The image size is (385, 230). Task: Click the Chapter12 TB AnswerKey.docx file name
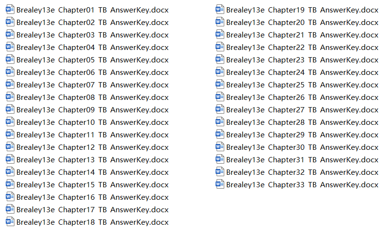pyautogui.click(x=92, y=147)
